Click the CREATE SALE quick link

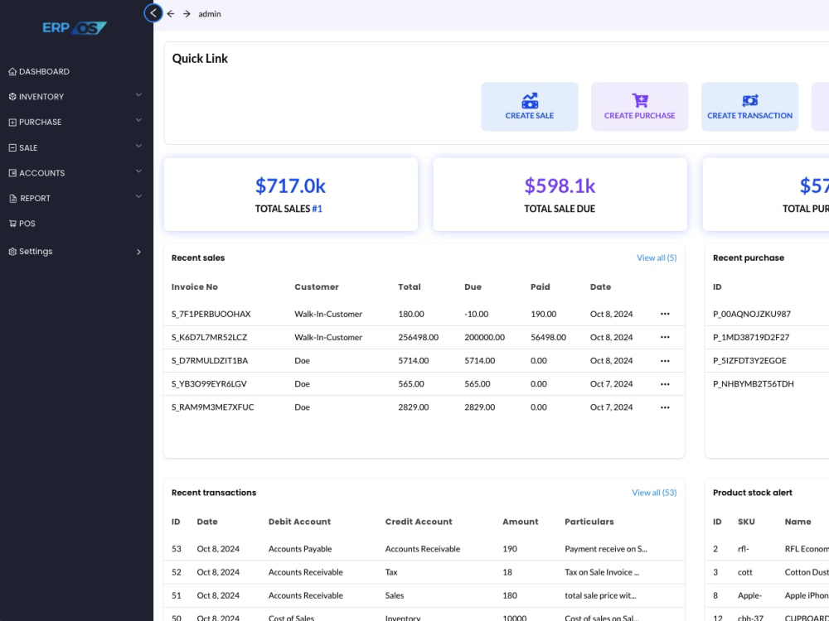click(530, 107)
